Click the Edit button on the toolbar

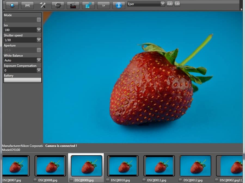pos(177,4)
